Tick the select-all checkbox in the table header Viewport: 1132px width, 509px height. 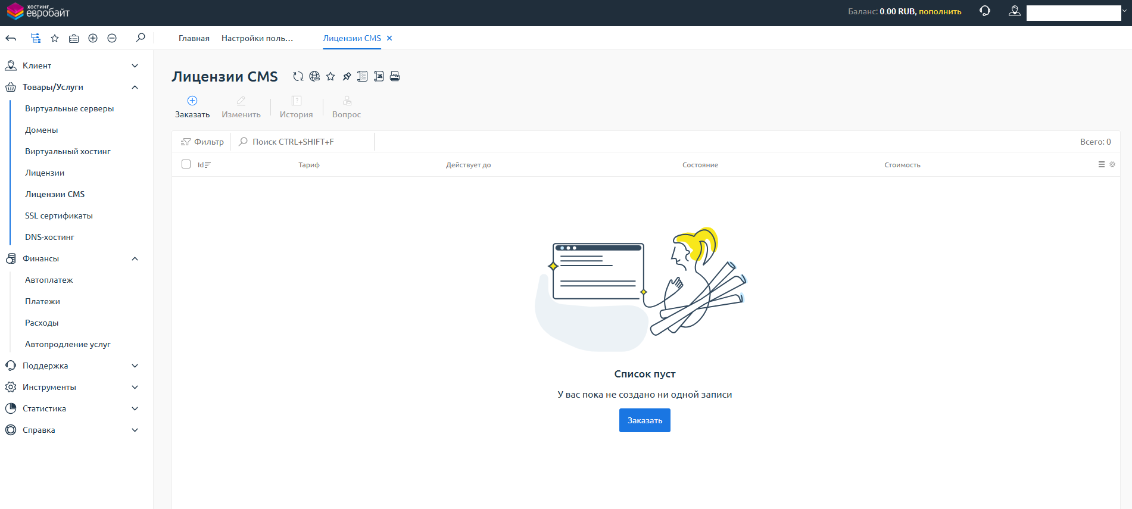point(186,164)
